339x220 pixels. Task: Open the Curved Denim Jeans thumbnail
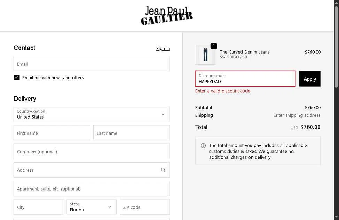(205, 55)
